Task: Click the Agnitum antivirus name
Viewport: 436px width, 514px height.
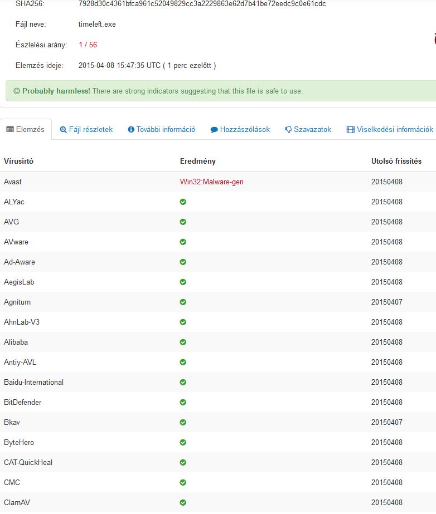Action: click(17, 302)
